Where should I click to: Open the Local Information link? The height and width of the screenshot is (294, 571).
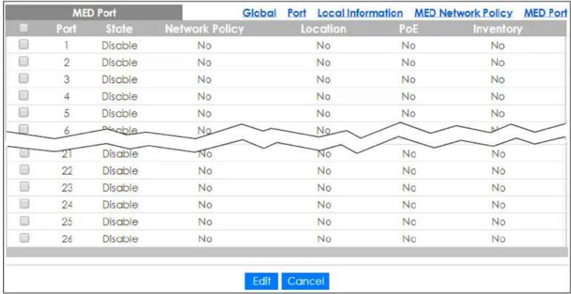pyautogui.click(x=360, y=13)
